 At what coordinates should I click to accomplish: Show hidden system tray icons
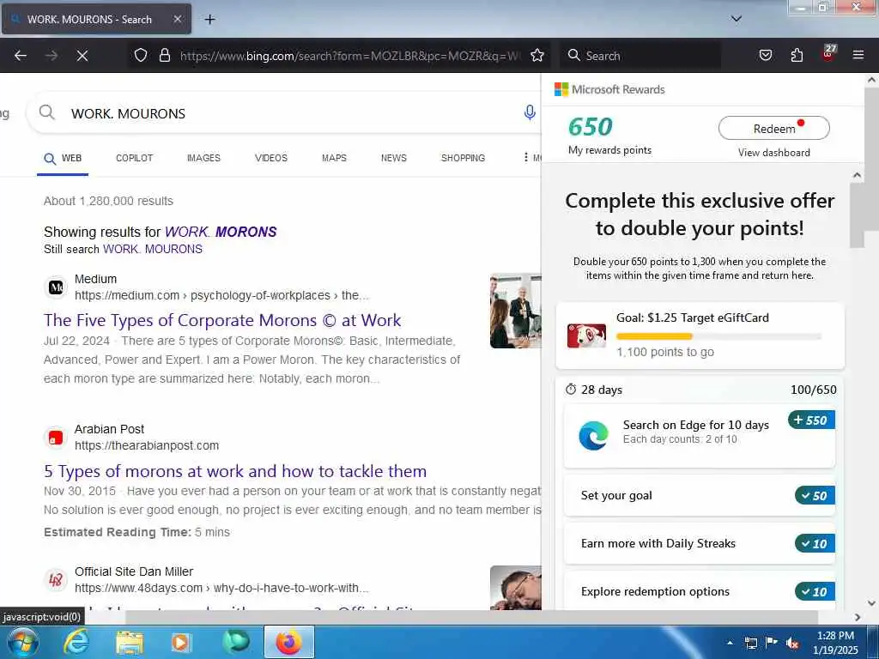point(730,643)
